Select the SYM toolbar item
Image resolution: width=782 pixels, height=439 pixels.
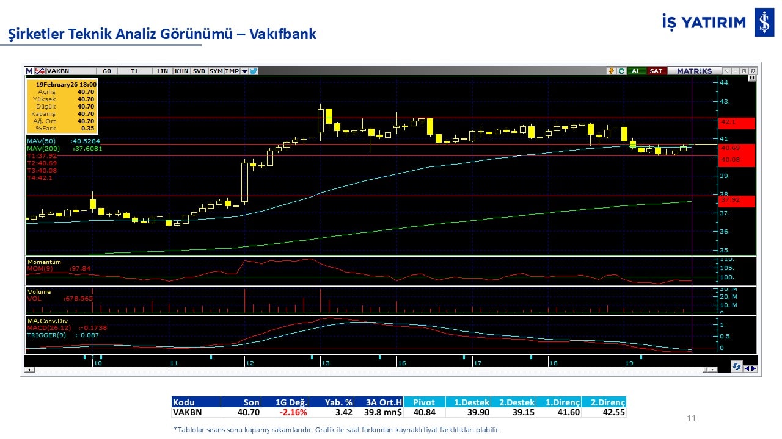click(216, 71)
